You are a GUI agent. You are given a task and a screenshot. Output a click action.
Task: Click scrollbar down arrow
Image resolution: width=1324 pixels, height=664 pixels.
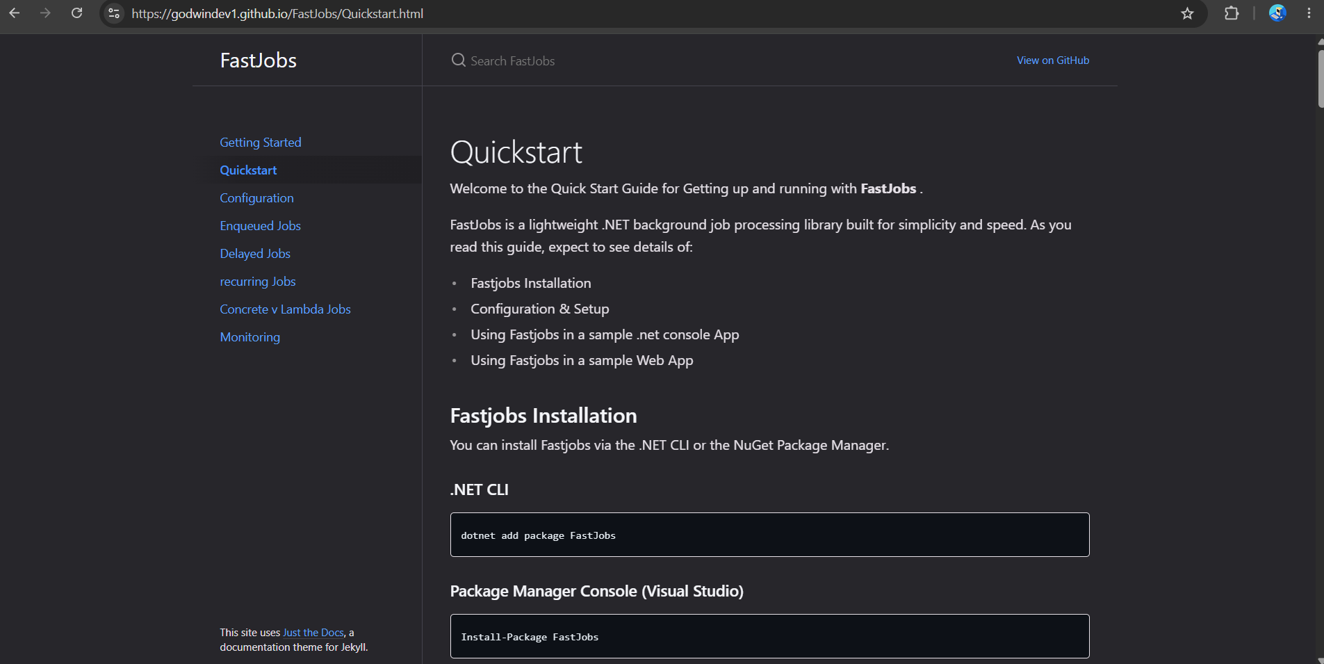pos(1321,660)
